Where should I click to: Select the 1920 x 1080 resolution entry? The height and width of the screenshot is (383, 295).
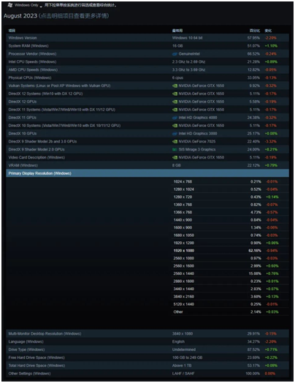coord(230,251)
